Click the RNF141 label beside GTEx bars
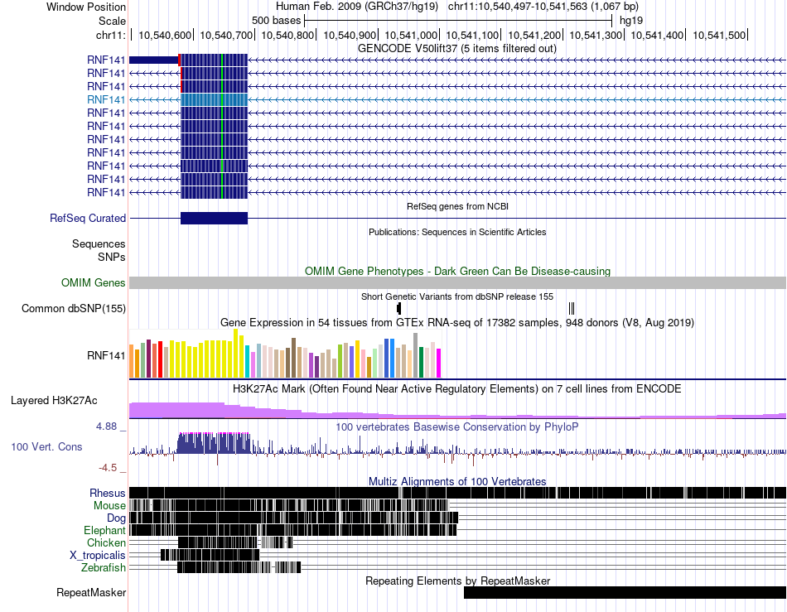The height and width of the screenshot is (612, 787). (106, 355)
